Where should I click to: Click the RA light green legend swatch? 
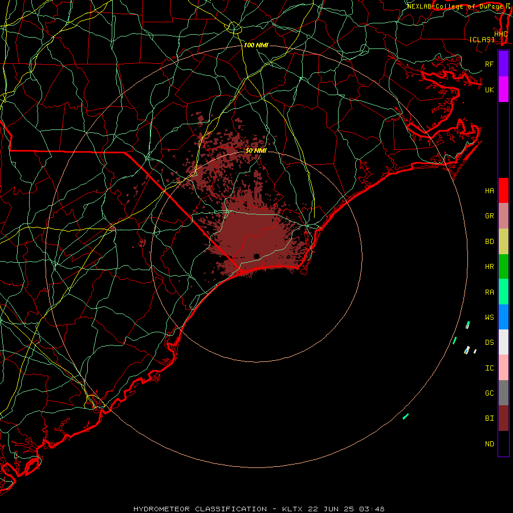pos(503,292)
